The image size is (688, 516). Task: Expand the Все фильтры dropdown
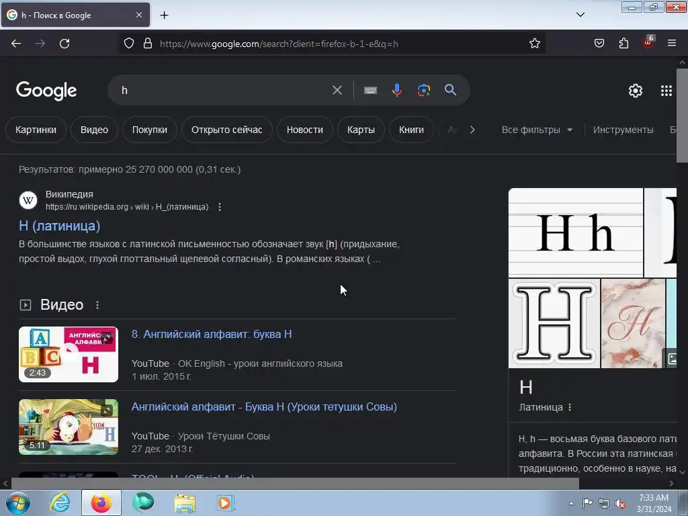tap(537, 130)
